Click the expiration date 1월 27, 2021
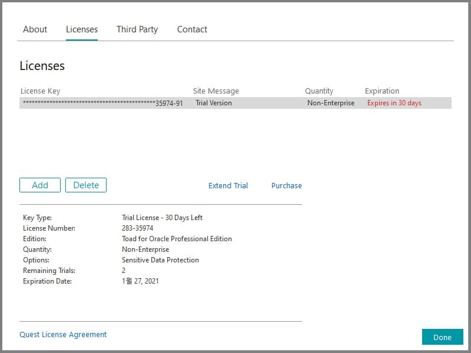The height and width of the screenshot is (353, 471). coord(140,281)
